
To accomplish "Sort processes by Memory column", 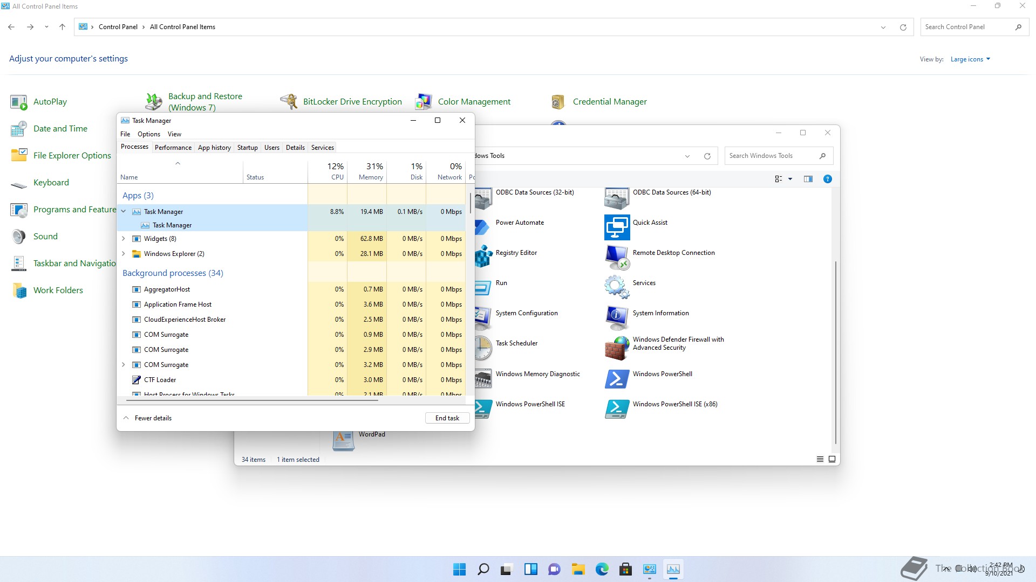I will pos(367,171).
